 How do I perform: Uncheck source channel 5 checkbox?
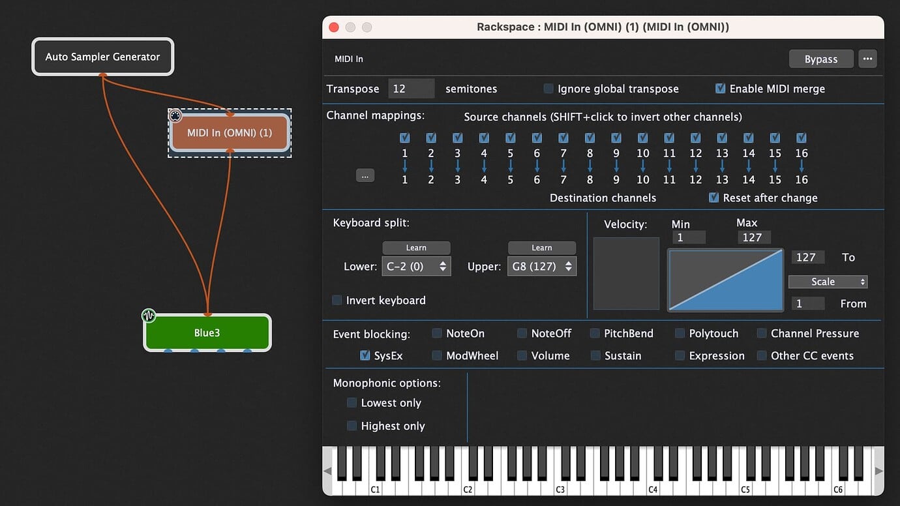coord(511,138)
